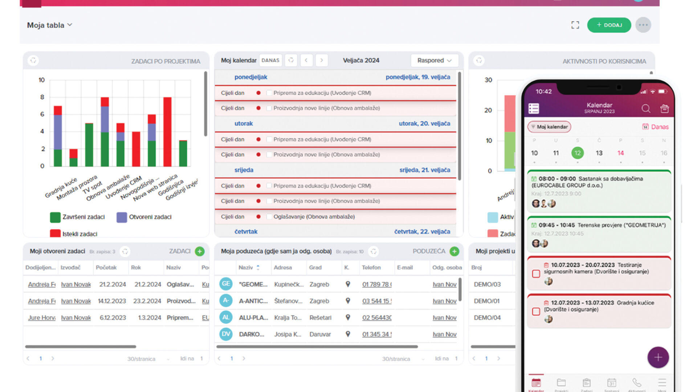
Task: Open phone link 01 789 78 for GEOME
Action: (376, 284)
